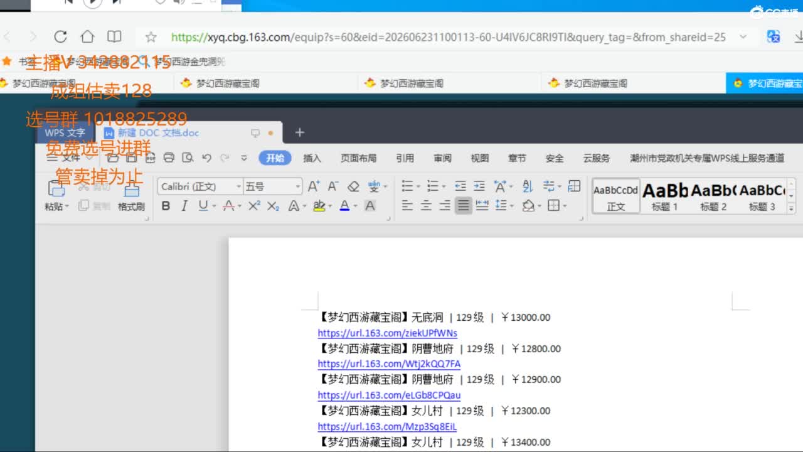Image resolution: width=803 pixels, height=452 pixels.
Task: Apply superscript formatting
Action: click(x=254, y=206)
